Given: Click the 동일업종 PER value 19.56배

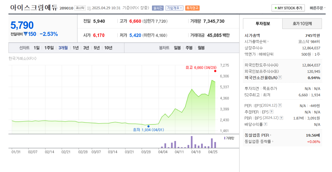Looking at the screenshot, I should click(x=313, y=135).
